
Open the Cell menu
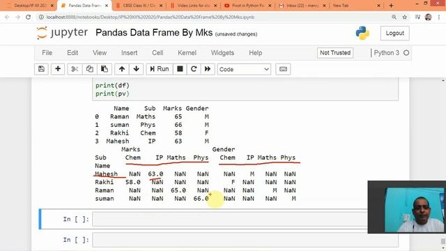[157, 53]
